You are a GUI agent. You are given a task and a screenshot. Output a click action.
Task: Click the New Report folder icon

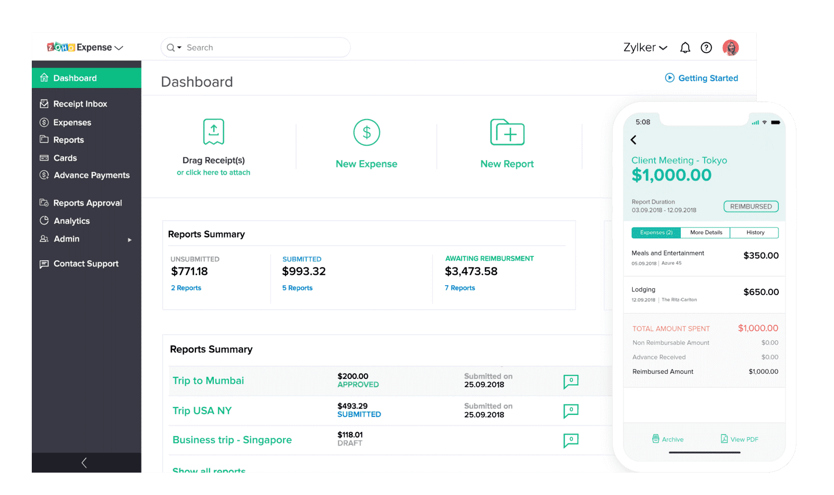tap(507, 133)
